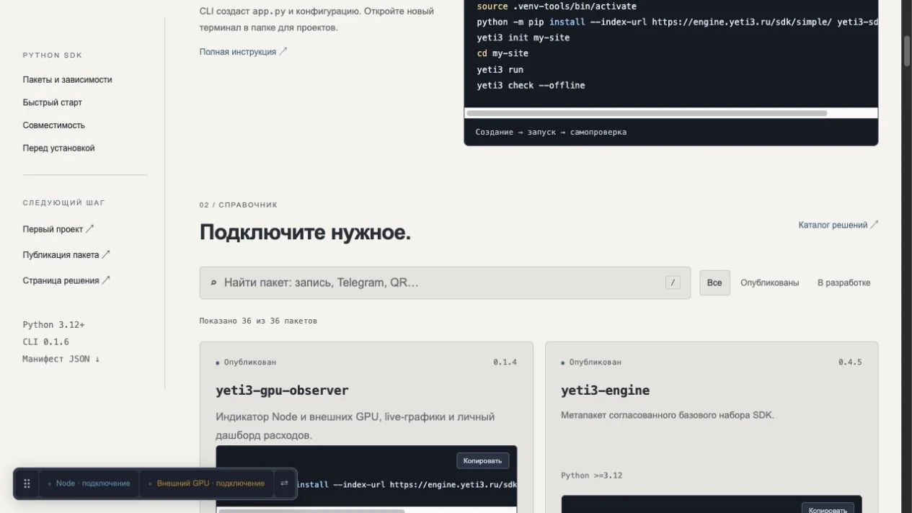Image resolution: width=912 pixels, height=513 pixels.
Task: Go to Совместимость section
Action: pyautogui.click(x=53, y=125)
